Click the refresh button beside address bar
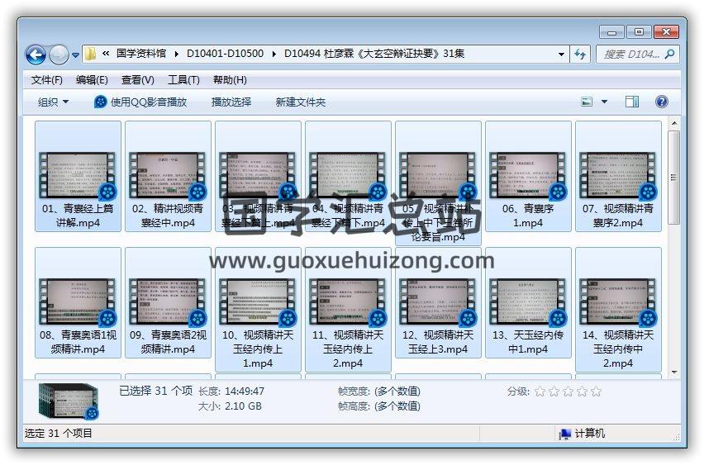This screenshot has width=704, height=465. click(580, 55)
